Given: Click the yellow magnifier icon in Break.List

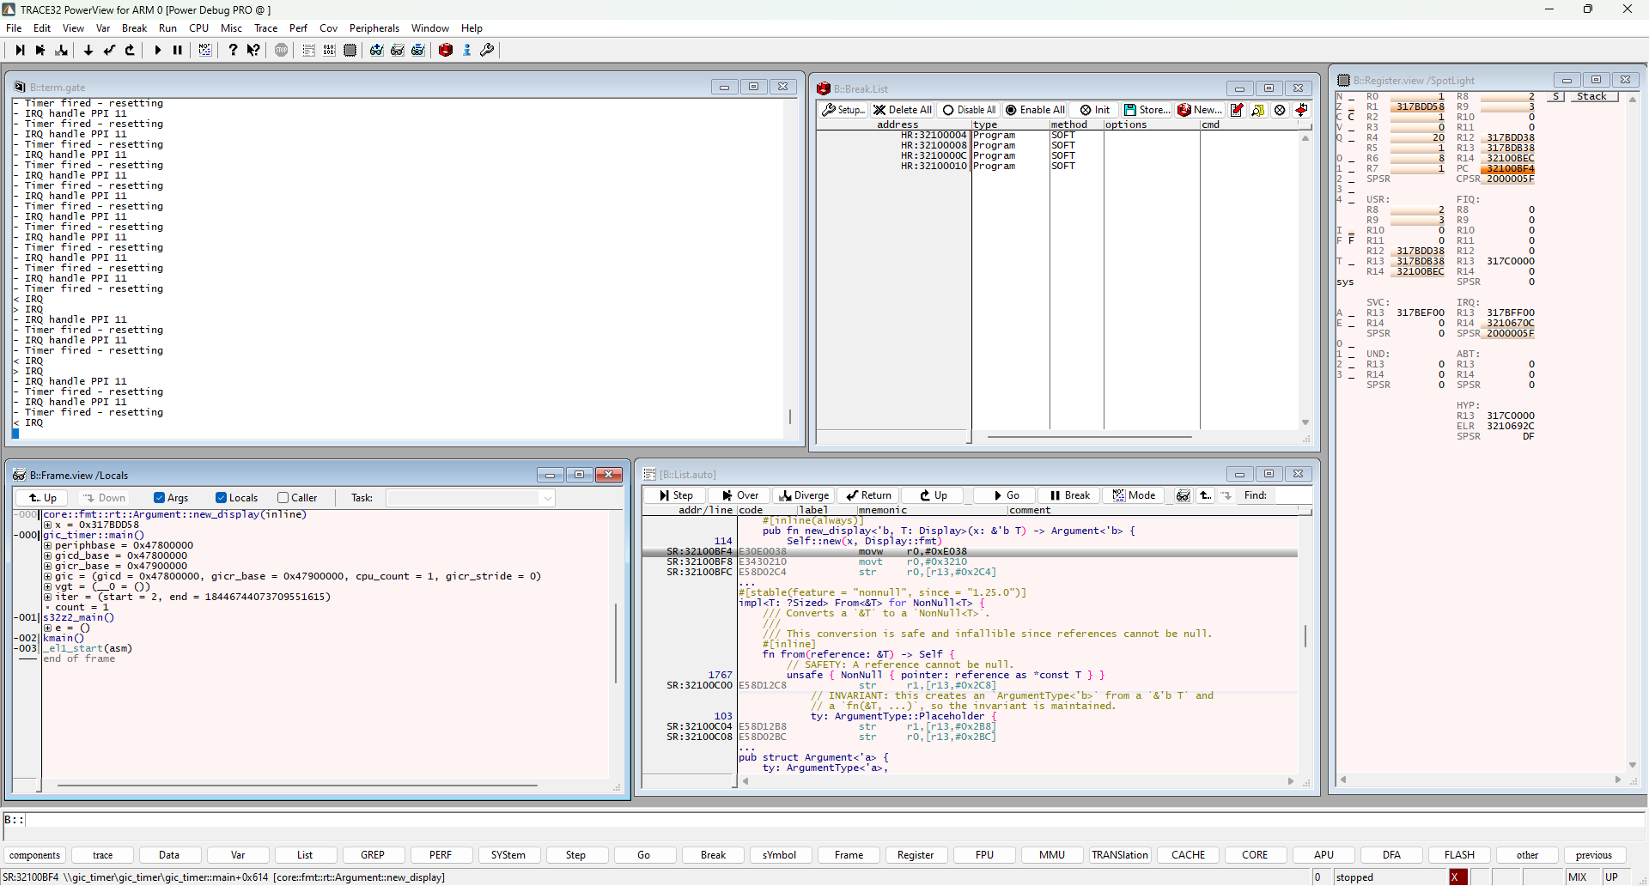Looking at the screenshot, I should tap(1258, 110).
